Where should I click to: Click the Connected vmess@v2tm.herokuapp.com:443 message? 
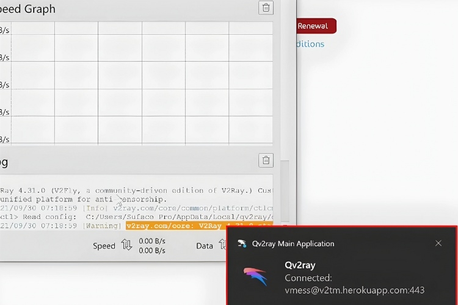[355, 284]
